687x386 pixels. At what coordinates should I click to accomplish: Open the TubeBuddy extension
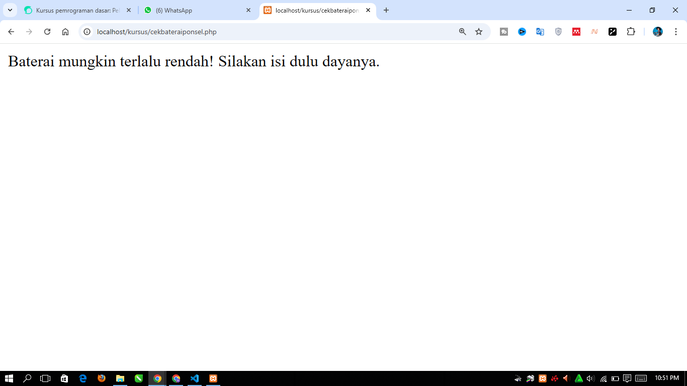coord(504,32)
